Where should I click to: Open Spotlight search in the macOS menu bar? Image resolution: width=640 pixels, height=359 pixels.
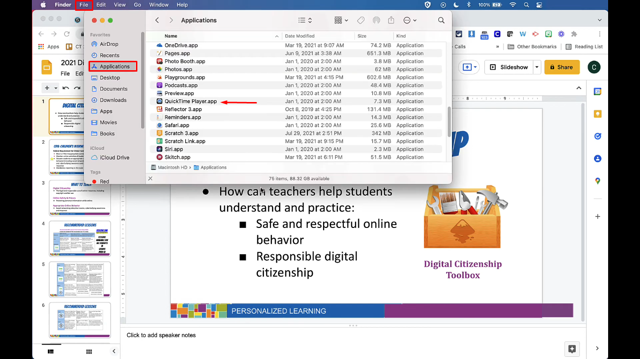click(x=526, y=5)
